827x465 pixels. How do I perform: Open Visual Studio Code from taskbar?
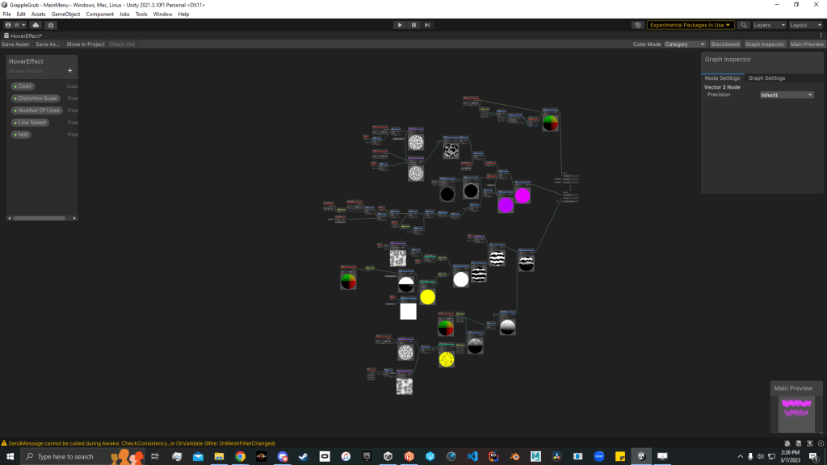[x=472, y=456]
